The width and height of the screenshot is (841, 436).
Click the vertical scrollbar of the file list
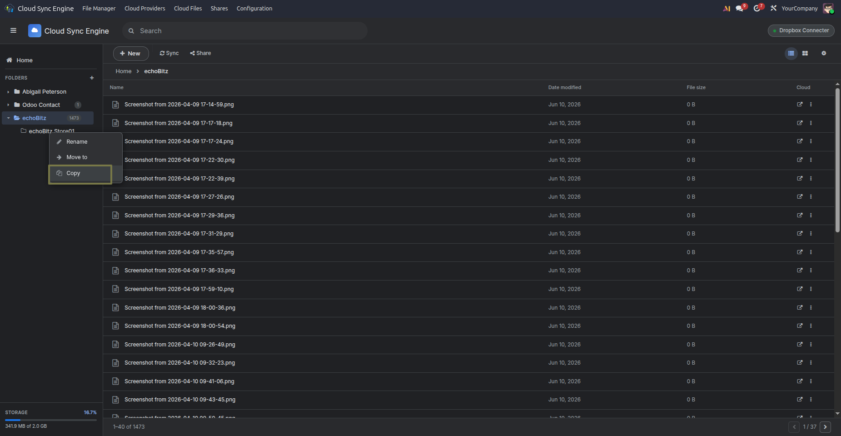tap(837, 160)
